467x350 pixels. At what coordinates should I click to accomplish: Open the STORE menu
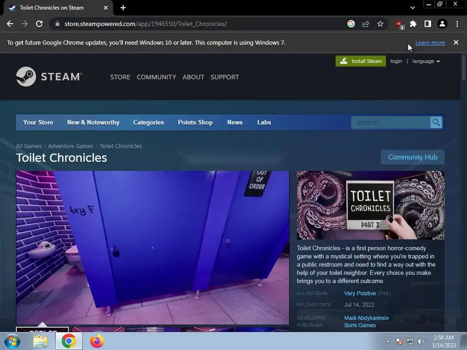[120, 77]
